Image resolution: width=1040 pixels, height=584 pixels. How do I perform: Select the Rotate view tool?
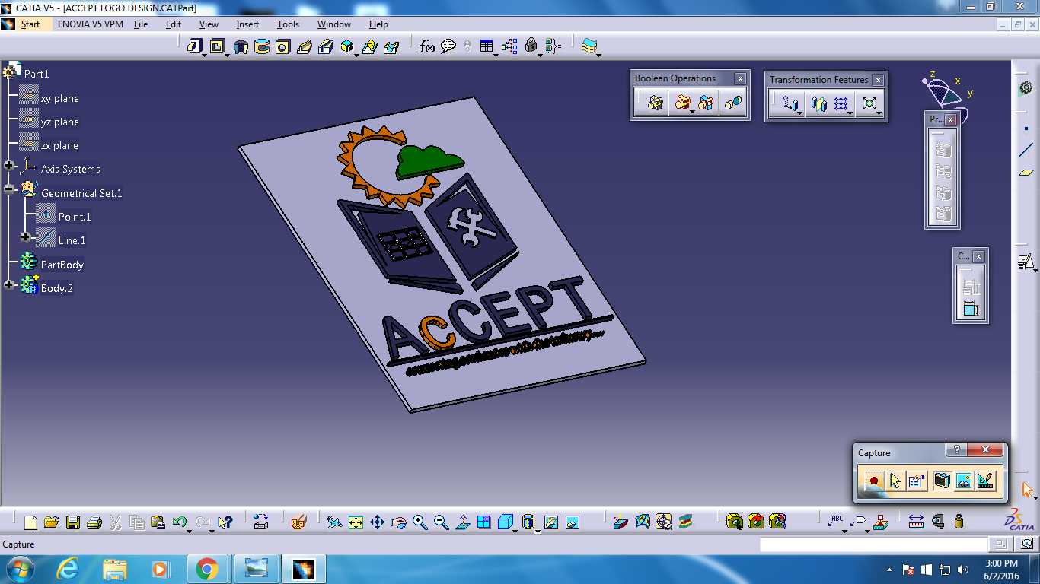coord(398,522)
